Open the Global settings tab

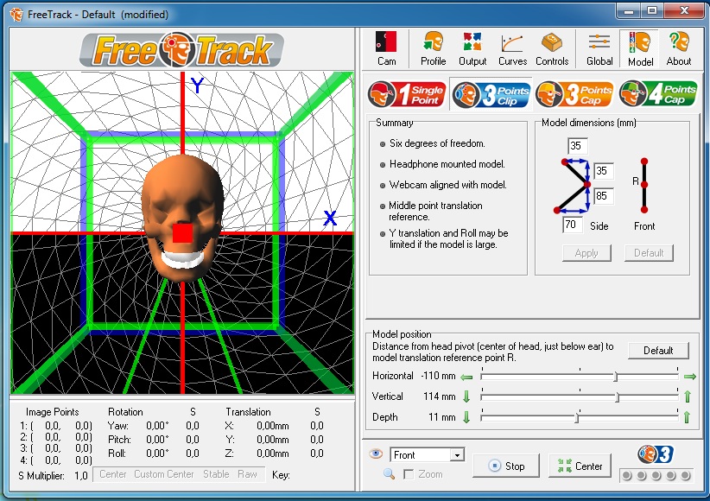[599, 48]
